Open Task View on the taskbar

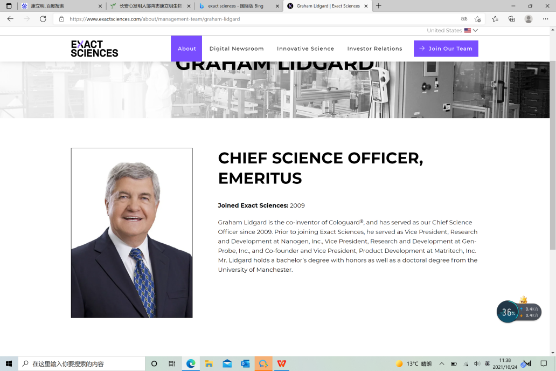pyautogui.click(x=172, y=363)
